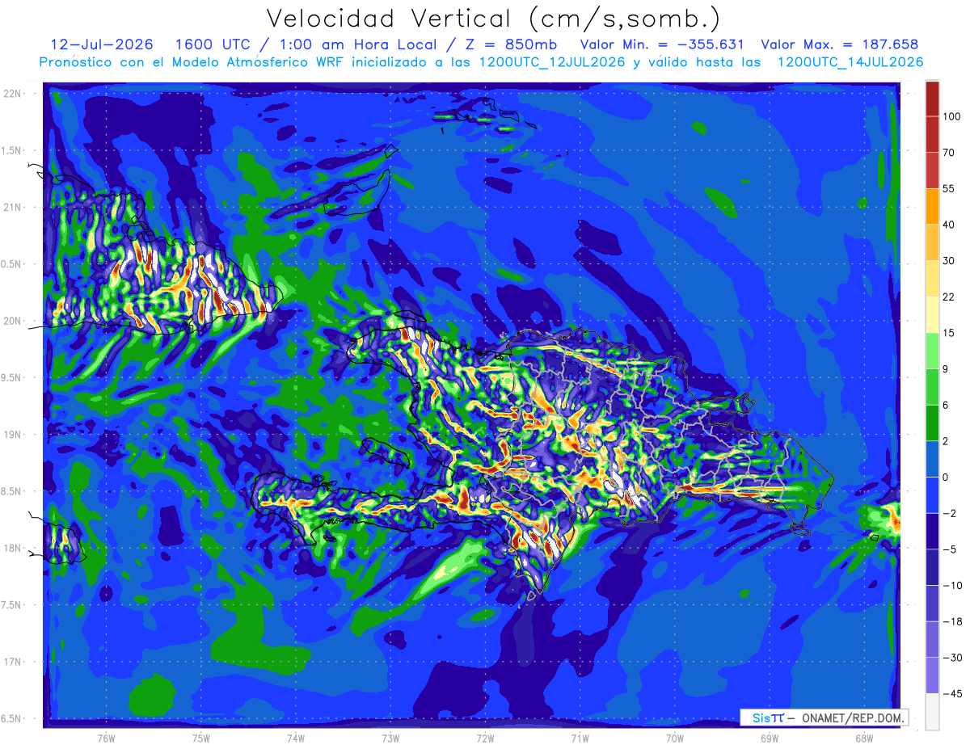Click the legend value '15'

tap(948, 333)
